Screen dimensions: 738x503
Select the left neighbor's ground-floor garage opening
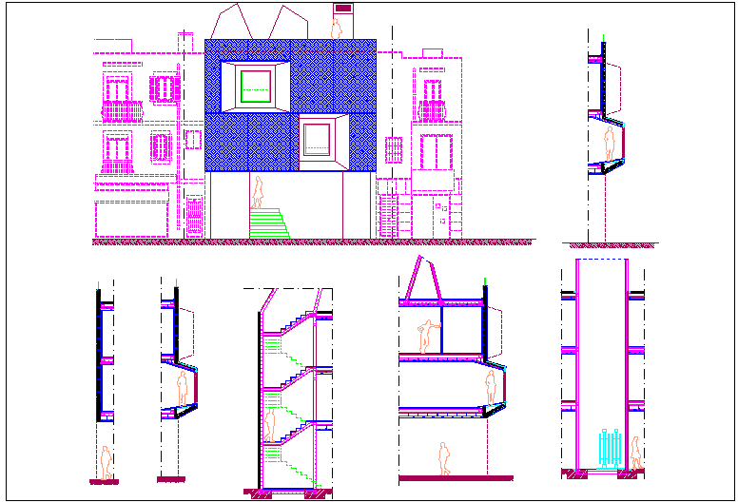click(132, 220)
